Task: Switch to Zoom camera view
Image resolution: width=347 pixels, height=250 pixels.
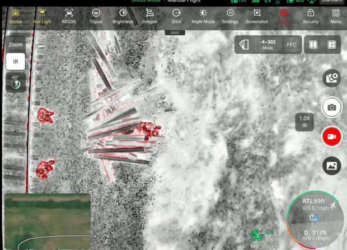Action: point(16,45)
